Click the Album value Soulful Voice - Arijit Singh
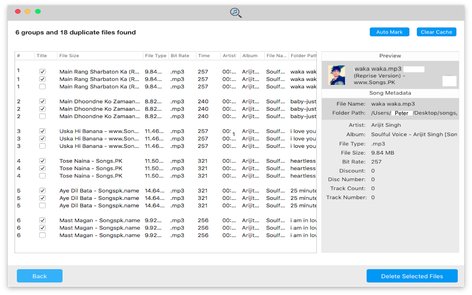Viewport: 472px width, 295px height. (x=414, y=135)
